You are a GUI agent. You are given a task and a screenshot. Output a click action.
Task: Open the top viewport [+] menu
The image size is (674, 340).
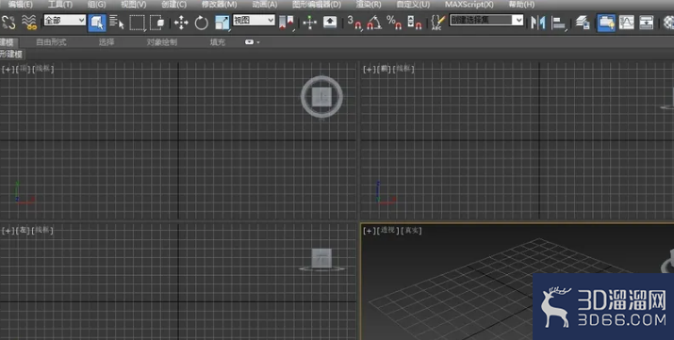click(x=8, y=69)
